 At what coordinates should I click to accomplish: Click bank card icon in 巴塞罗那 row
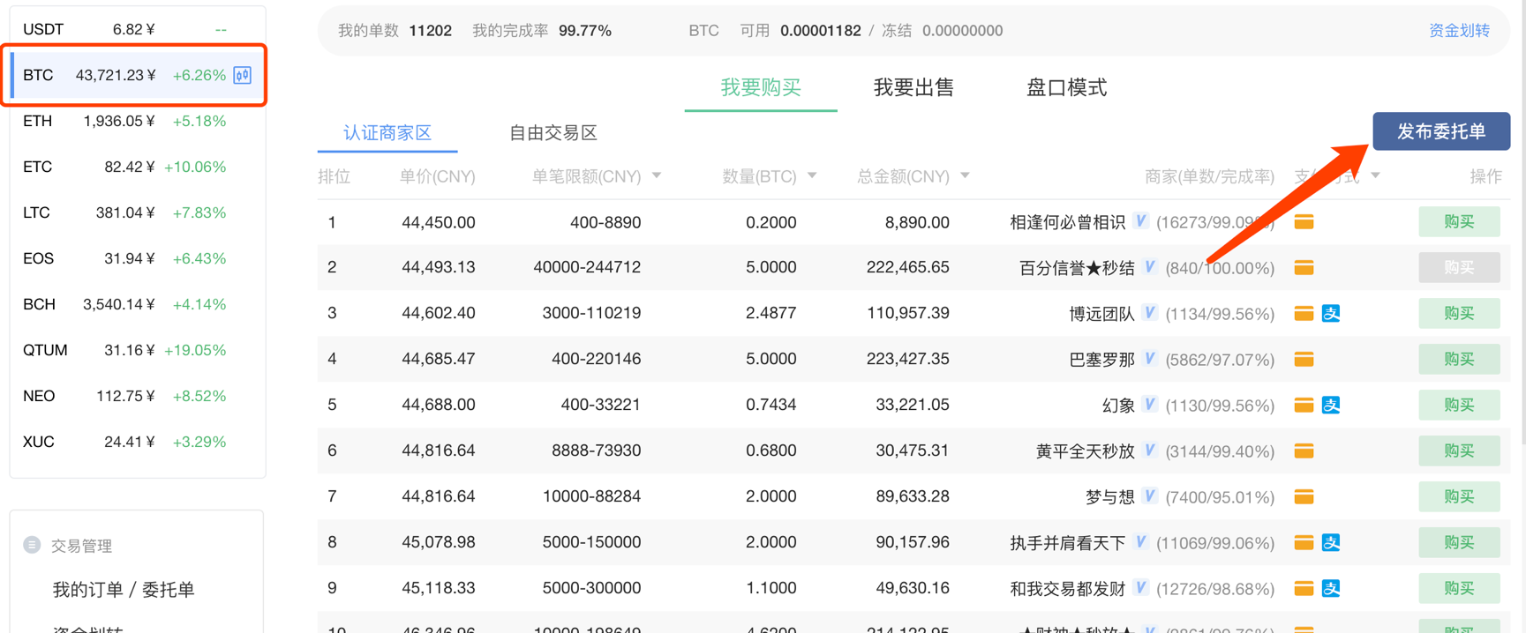click(1304, 359)
